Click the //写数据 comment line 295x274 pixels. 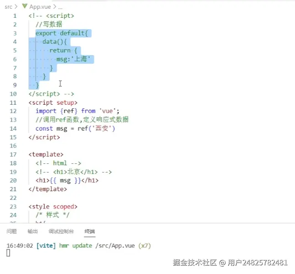[49, 25]
